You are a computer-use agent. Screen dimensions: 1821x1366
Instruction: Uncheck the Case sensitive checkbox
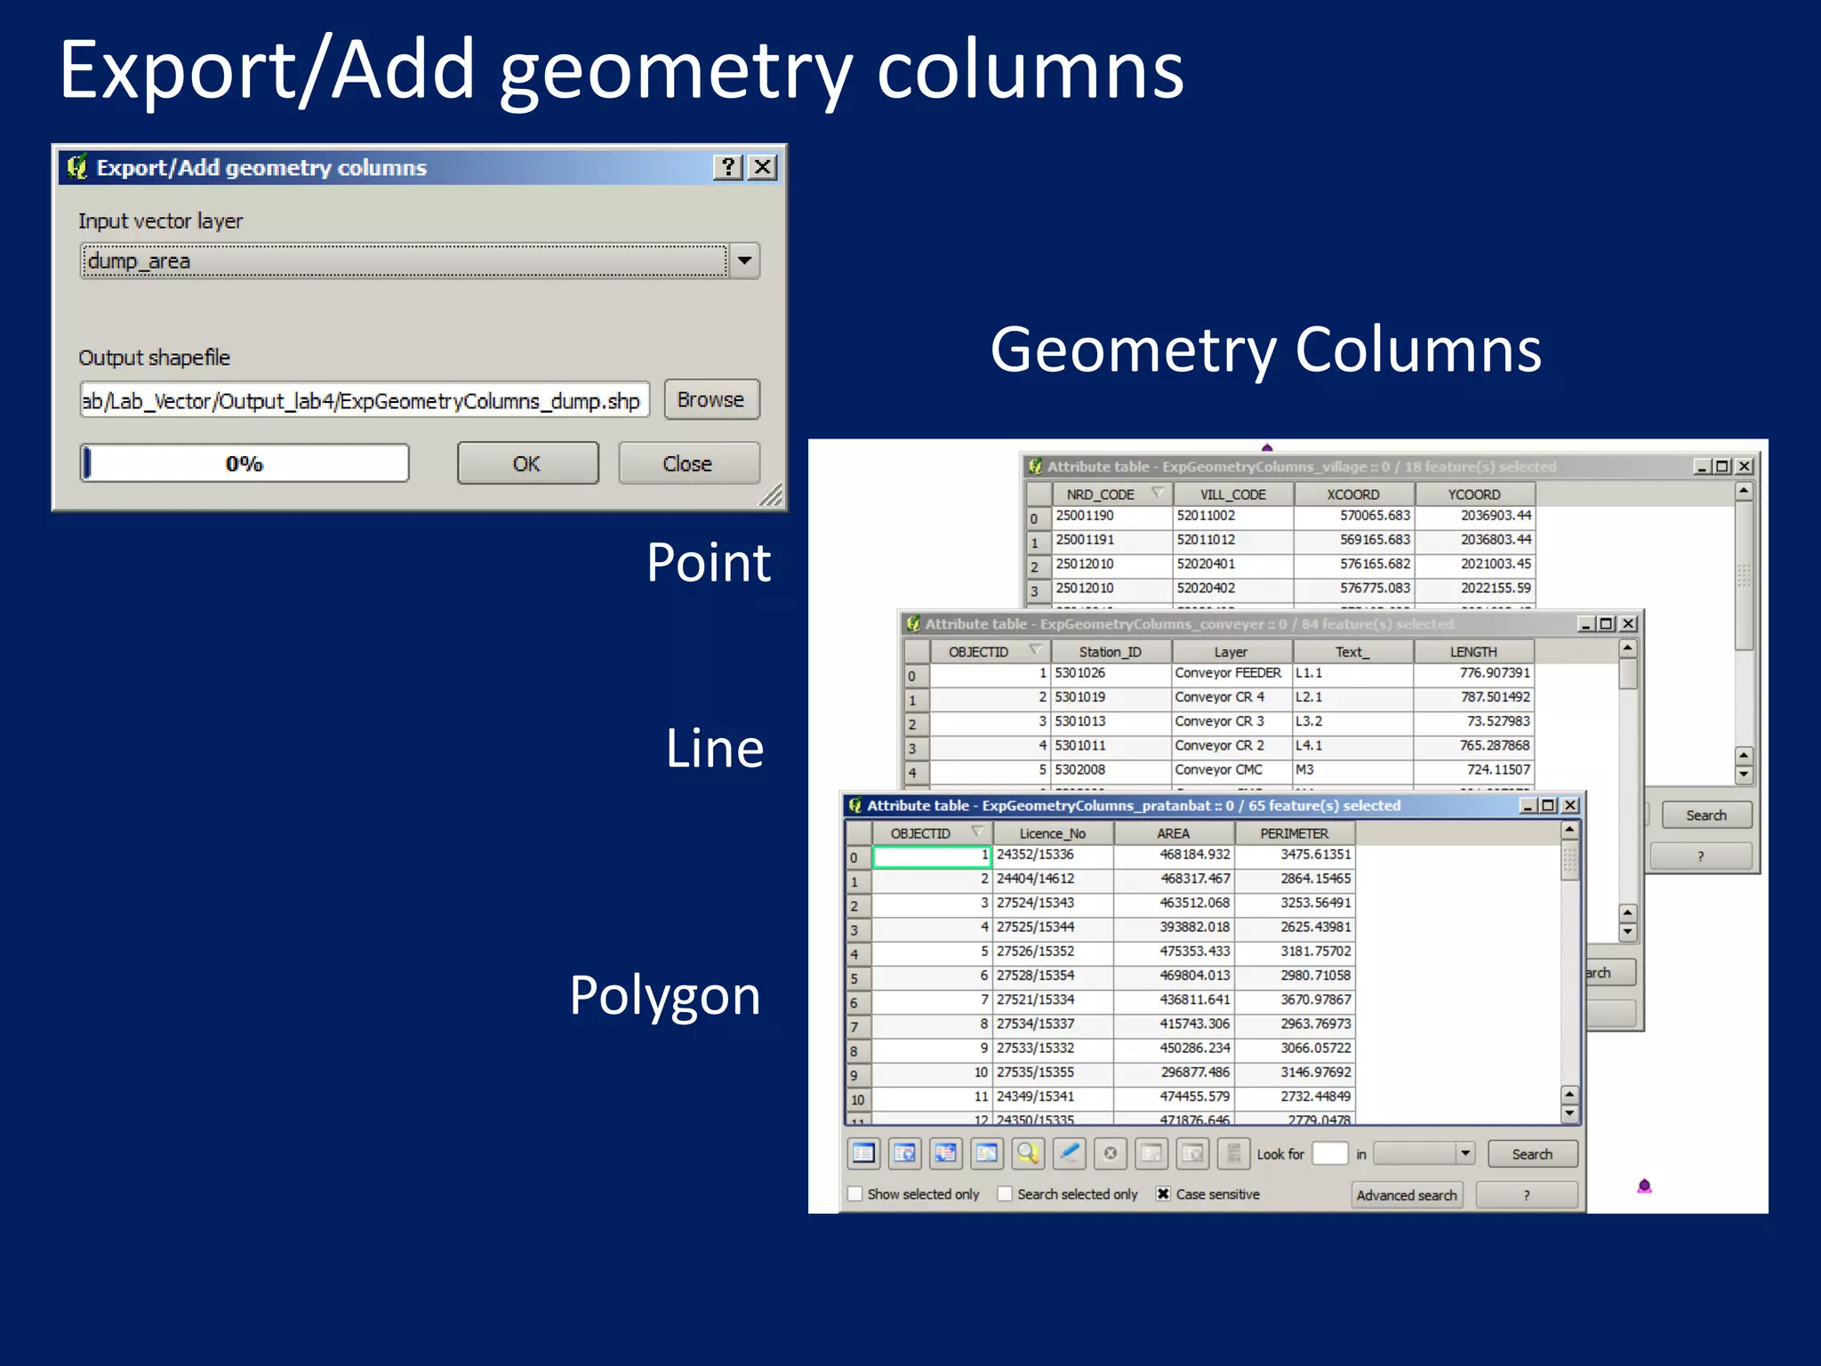click(1163, 1193)
